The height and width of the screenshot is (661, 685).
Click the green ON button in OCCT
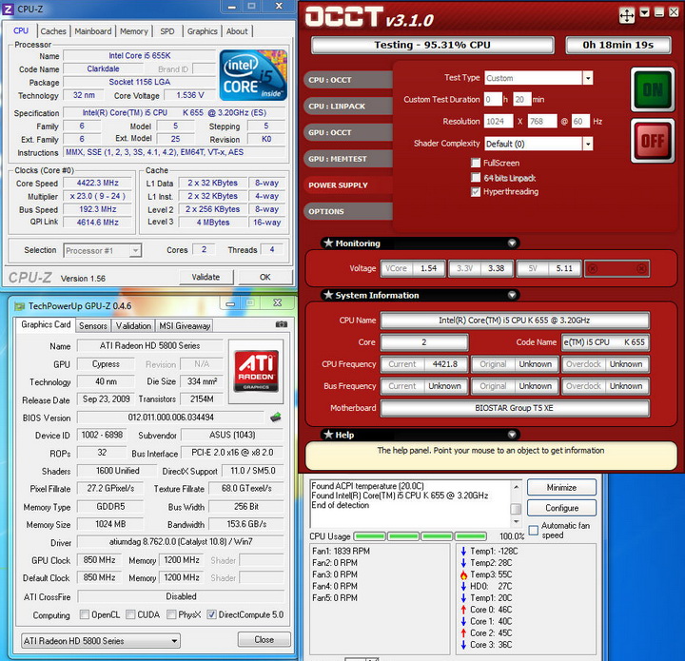(653, 90)
